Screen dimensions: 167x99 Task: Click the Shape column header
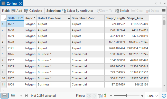click(30, 18)
